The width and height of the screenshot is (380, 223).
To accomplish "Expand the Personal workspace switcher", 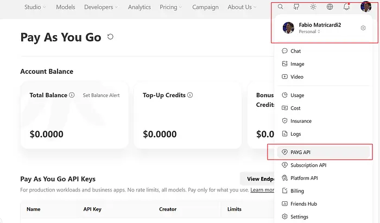I will [309, 31].
